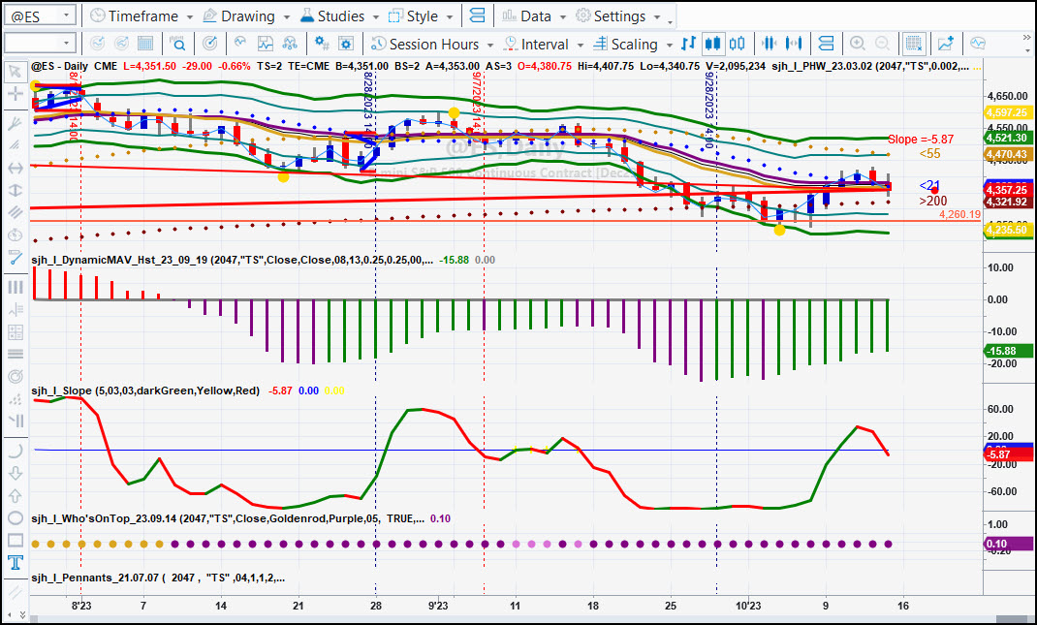
Task: Expand the Studies dropdown arrow
Action: pos(375,16)
